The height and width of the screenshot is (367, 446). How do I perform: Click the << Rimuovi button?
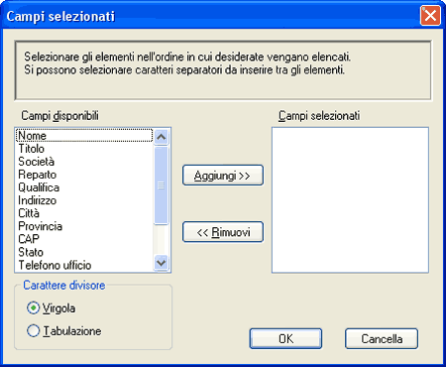(223, 232)
